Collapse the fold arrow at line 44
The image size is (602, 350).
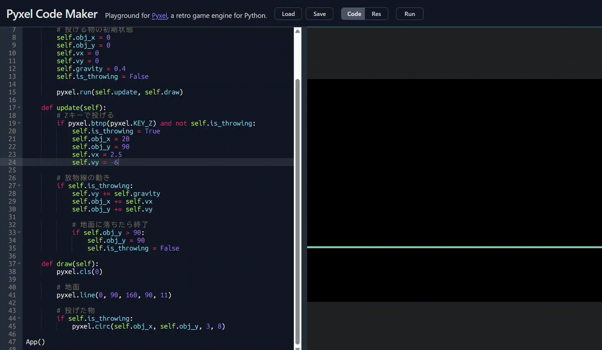19,318
